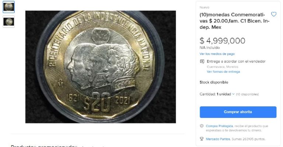Screen dimensions: 283x147
Task: Open the main coin photo
Action: click(x=101, y=67)
